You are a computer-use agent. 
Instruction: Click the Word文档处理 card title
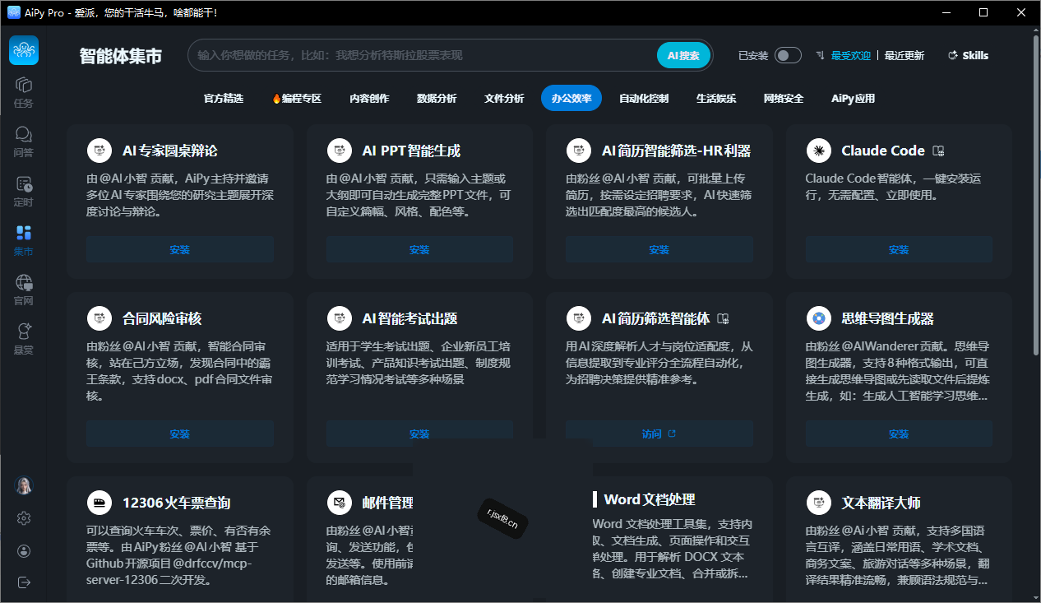pyautogui.click(x=650, y=499)
